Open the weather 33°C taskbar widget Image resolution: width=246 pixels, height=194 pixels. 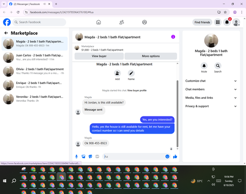(x=197, y=181)
